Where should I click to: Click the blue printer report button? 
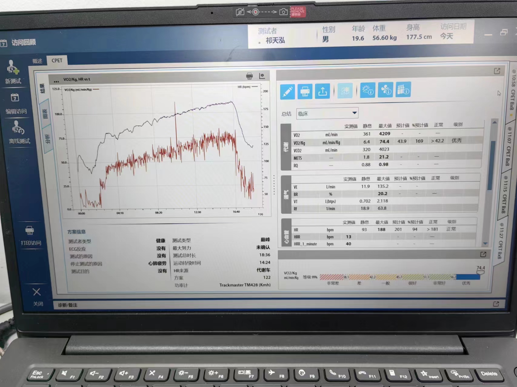pos(305,91)
